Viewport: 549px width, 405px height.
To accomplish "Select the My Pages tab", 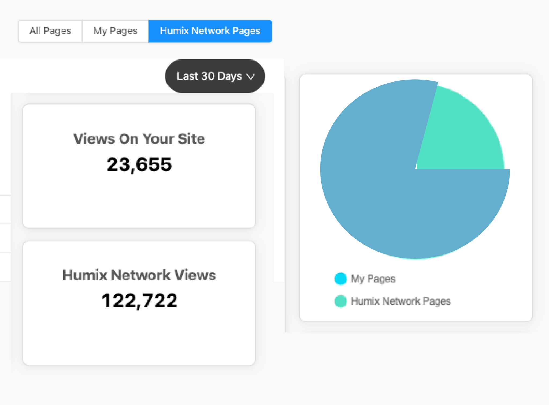I will (x=116, y=31).
